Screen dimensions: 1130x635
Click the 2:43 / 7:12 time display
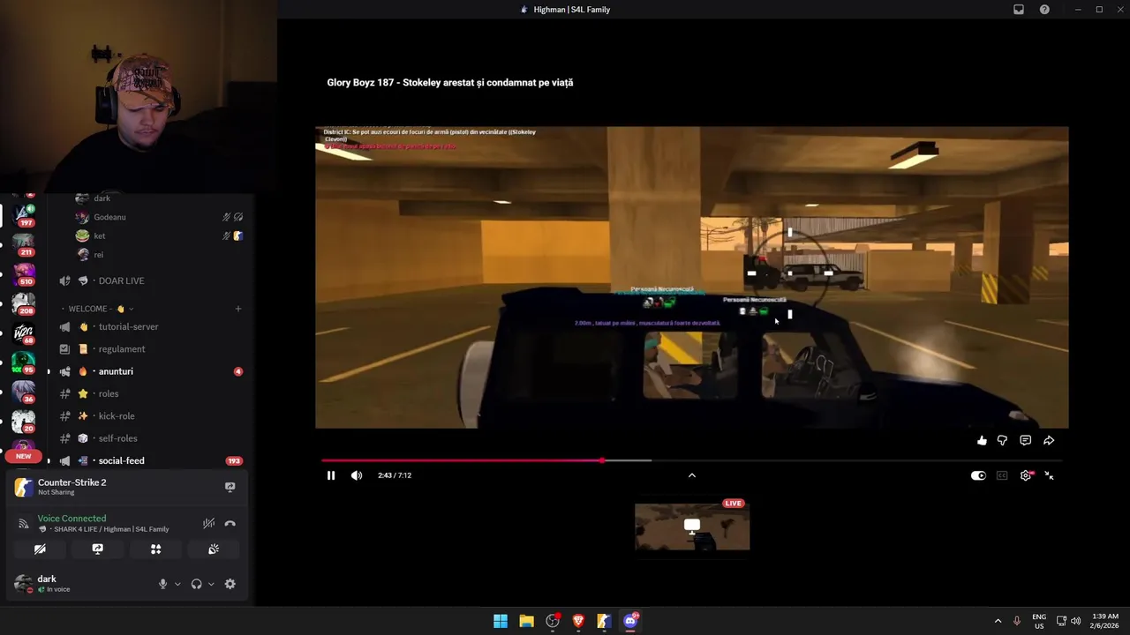pos(395,475)
